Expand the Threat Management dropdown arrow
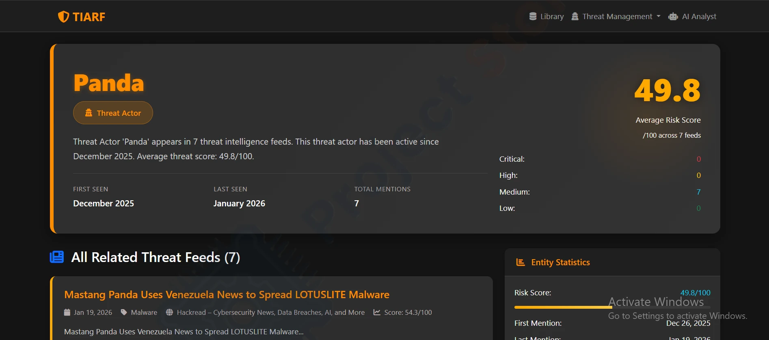 pyautogui.click(x=659, y=17)
